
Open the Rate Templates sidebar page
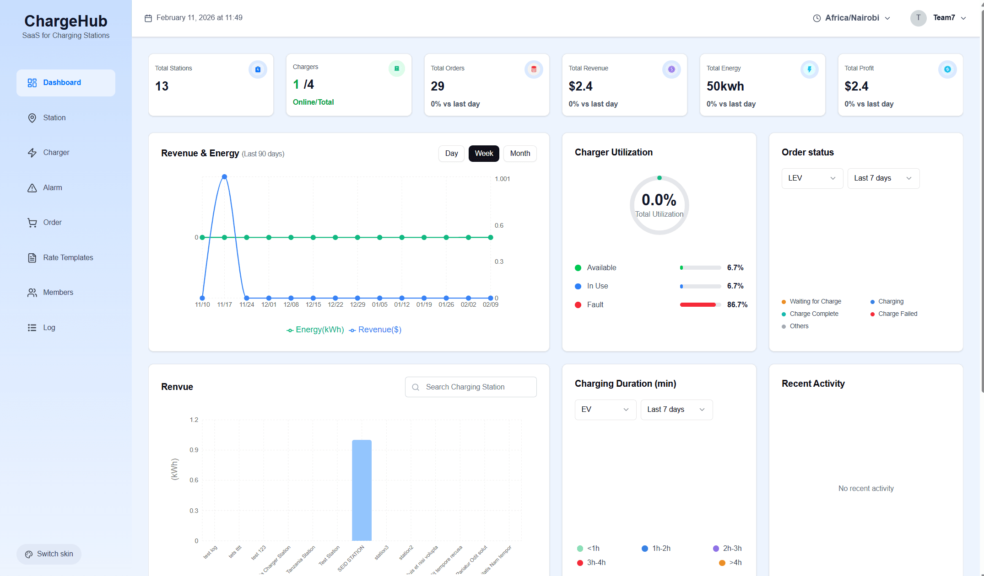pyautogui.click(x=68, y=258)
